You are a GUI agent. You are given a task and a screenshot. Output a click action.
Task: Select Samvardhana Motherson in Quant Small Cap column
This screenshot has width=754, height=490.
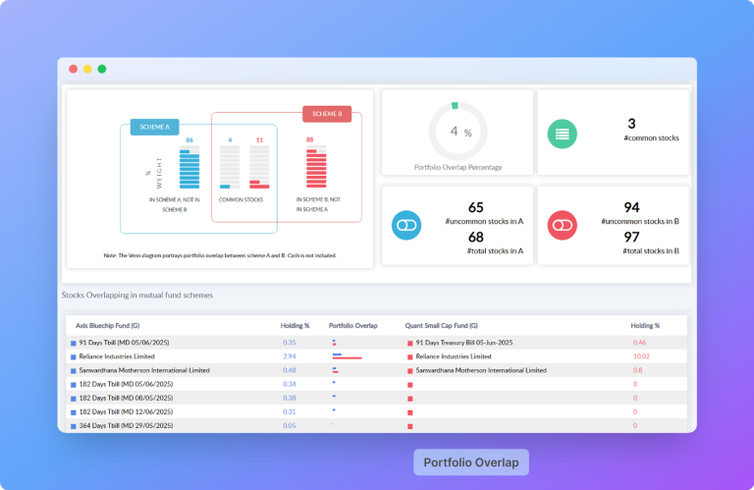coord(481,370)
